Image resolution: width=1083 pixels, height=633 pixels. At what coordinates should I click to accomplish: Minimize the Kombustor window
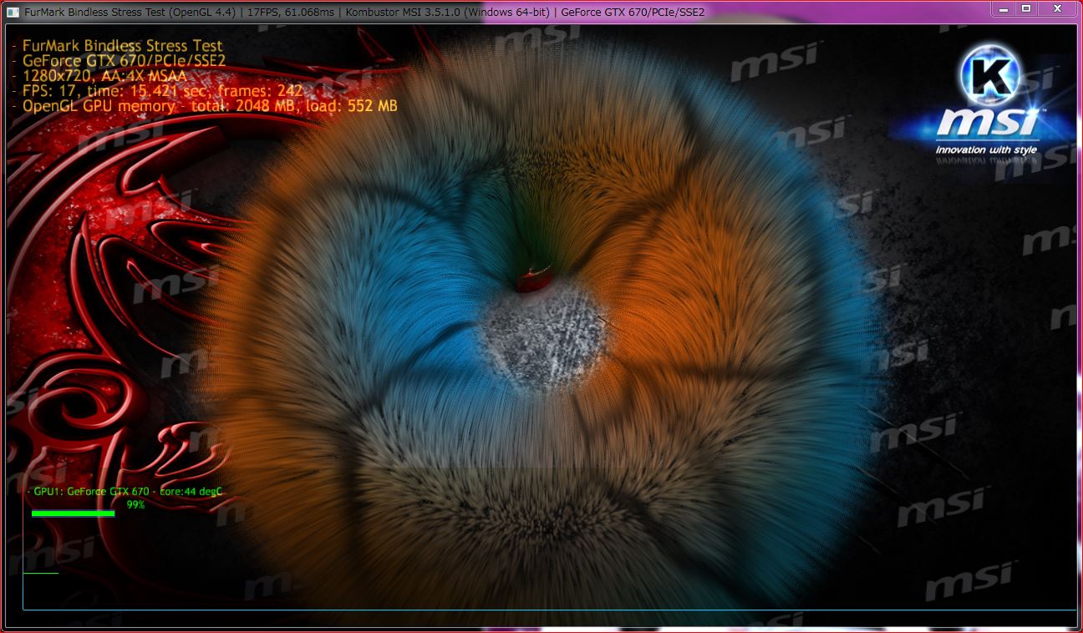coord(1004,8)
